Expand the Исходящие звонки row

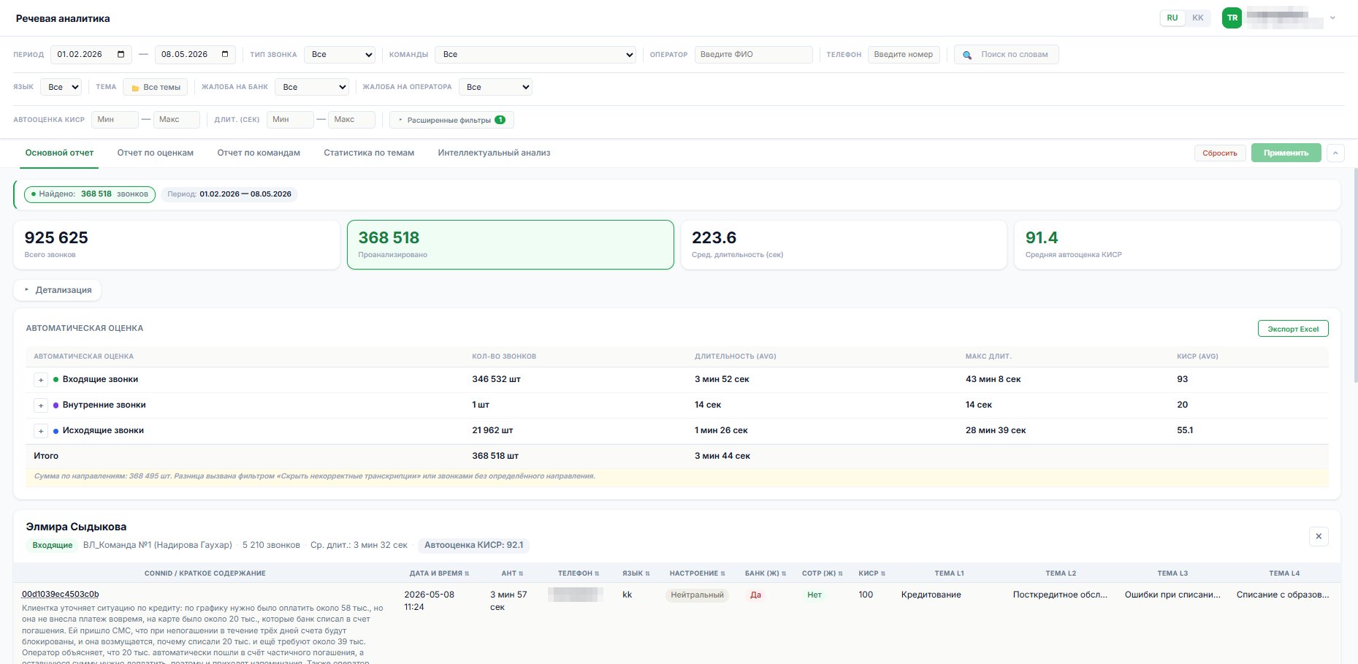(x=41, y=431)
